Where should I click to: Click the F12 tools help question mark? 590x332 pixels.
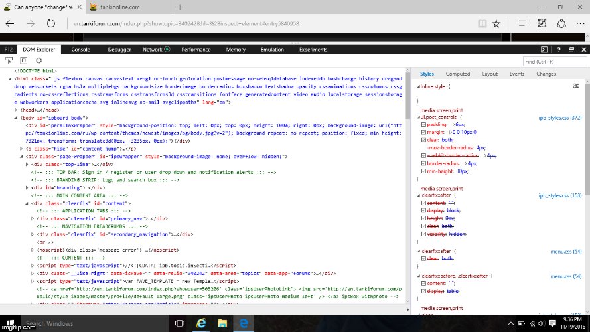click(559, 50)
